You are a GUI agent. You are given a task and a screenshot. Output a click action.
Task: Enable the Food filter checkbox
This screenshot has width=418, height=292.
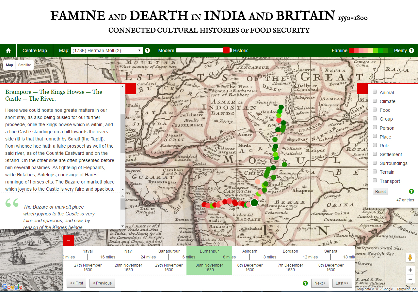pyautogui.click(x=375, y=110)
